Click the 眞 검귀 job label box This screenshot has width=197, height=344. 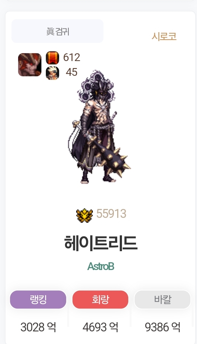(x=57, y=31)
